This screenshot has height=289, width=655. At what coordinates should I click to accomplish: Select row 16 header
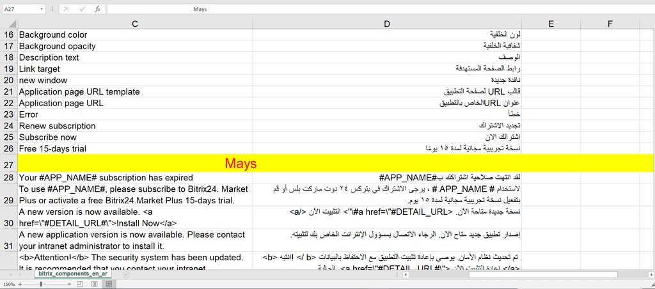9,35
